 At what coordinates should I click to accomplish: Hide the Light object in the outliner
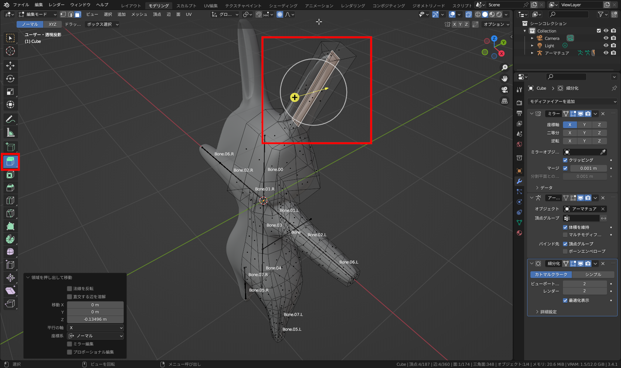[606, 45]
